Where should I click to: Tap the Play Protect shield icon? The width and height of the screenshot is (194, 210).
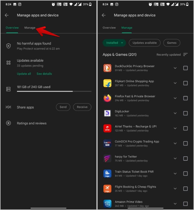click(x=8, y=46)
